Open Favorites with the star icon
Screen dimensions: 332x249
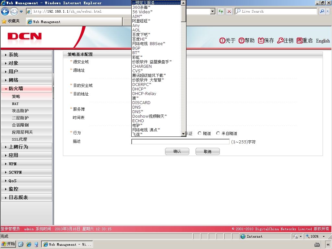tap(4, 21)
